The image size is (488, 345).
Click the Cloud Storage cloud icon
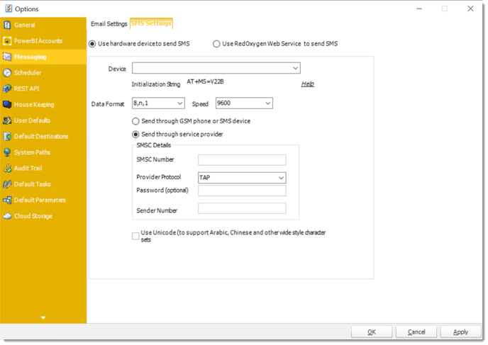pos(7,216)
